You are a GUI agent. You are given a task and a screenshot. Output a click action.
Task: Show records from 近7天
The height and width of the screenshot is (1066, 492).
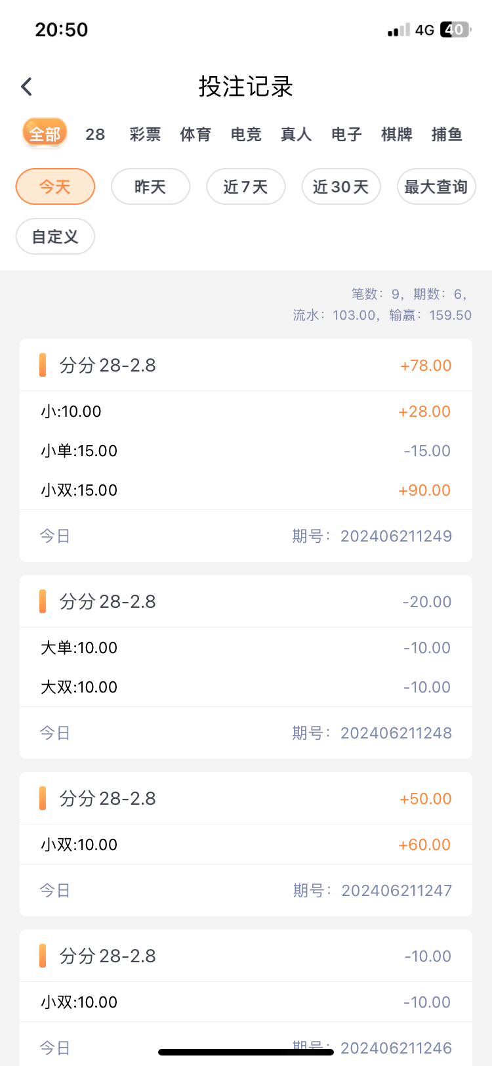coord(246,187)
